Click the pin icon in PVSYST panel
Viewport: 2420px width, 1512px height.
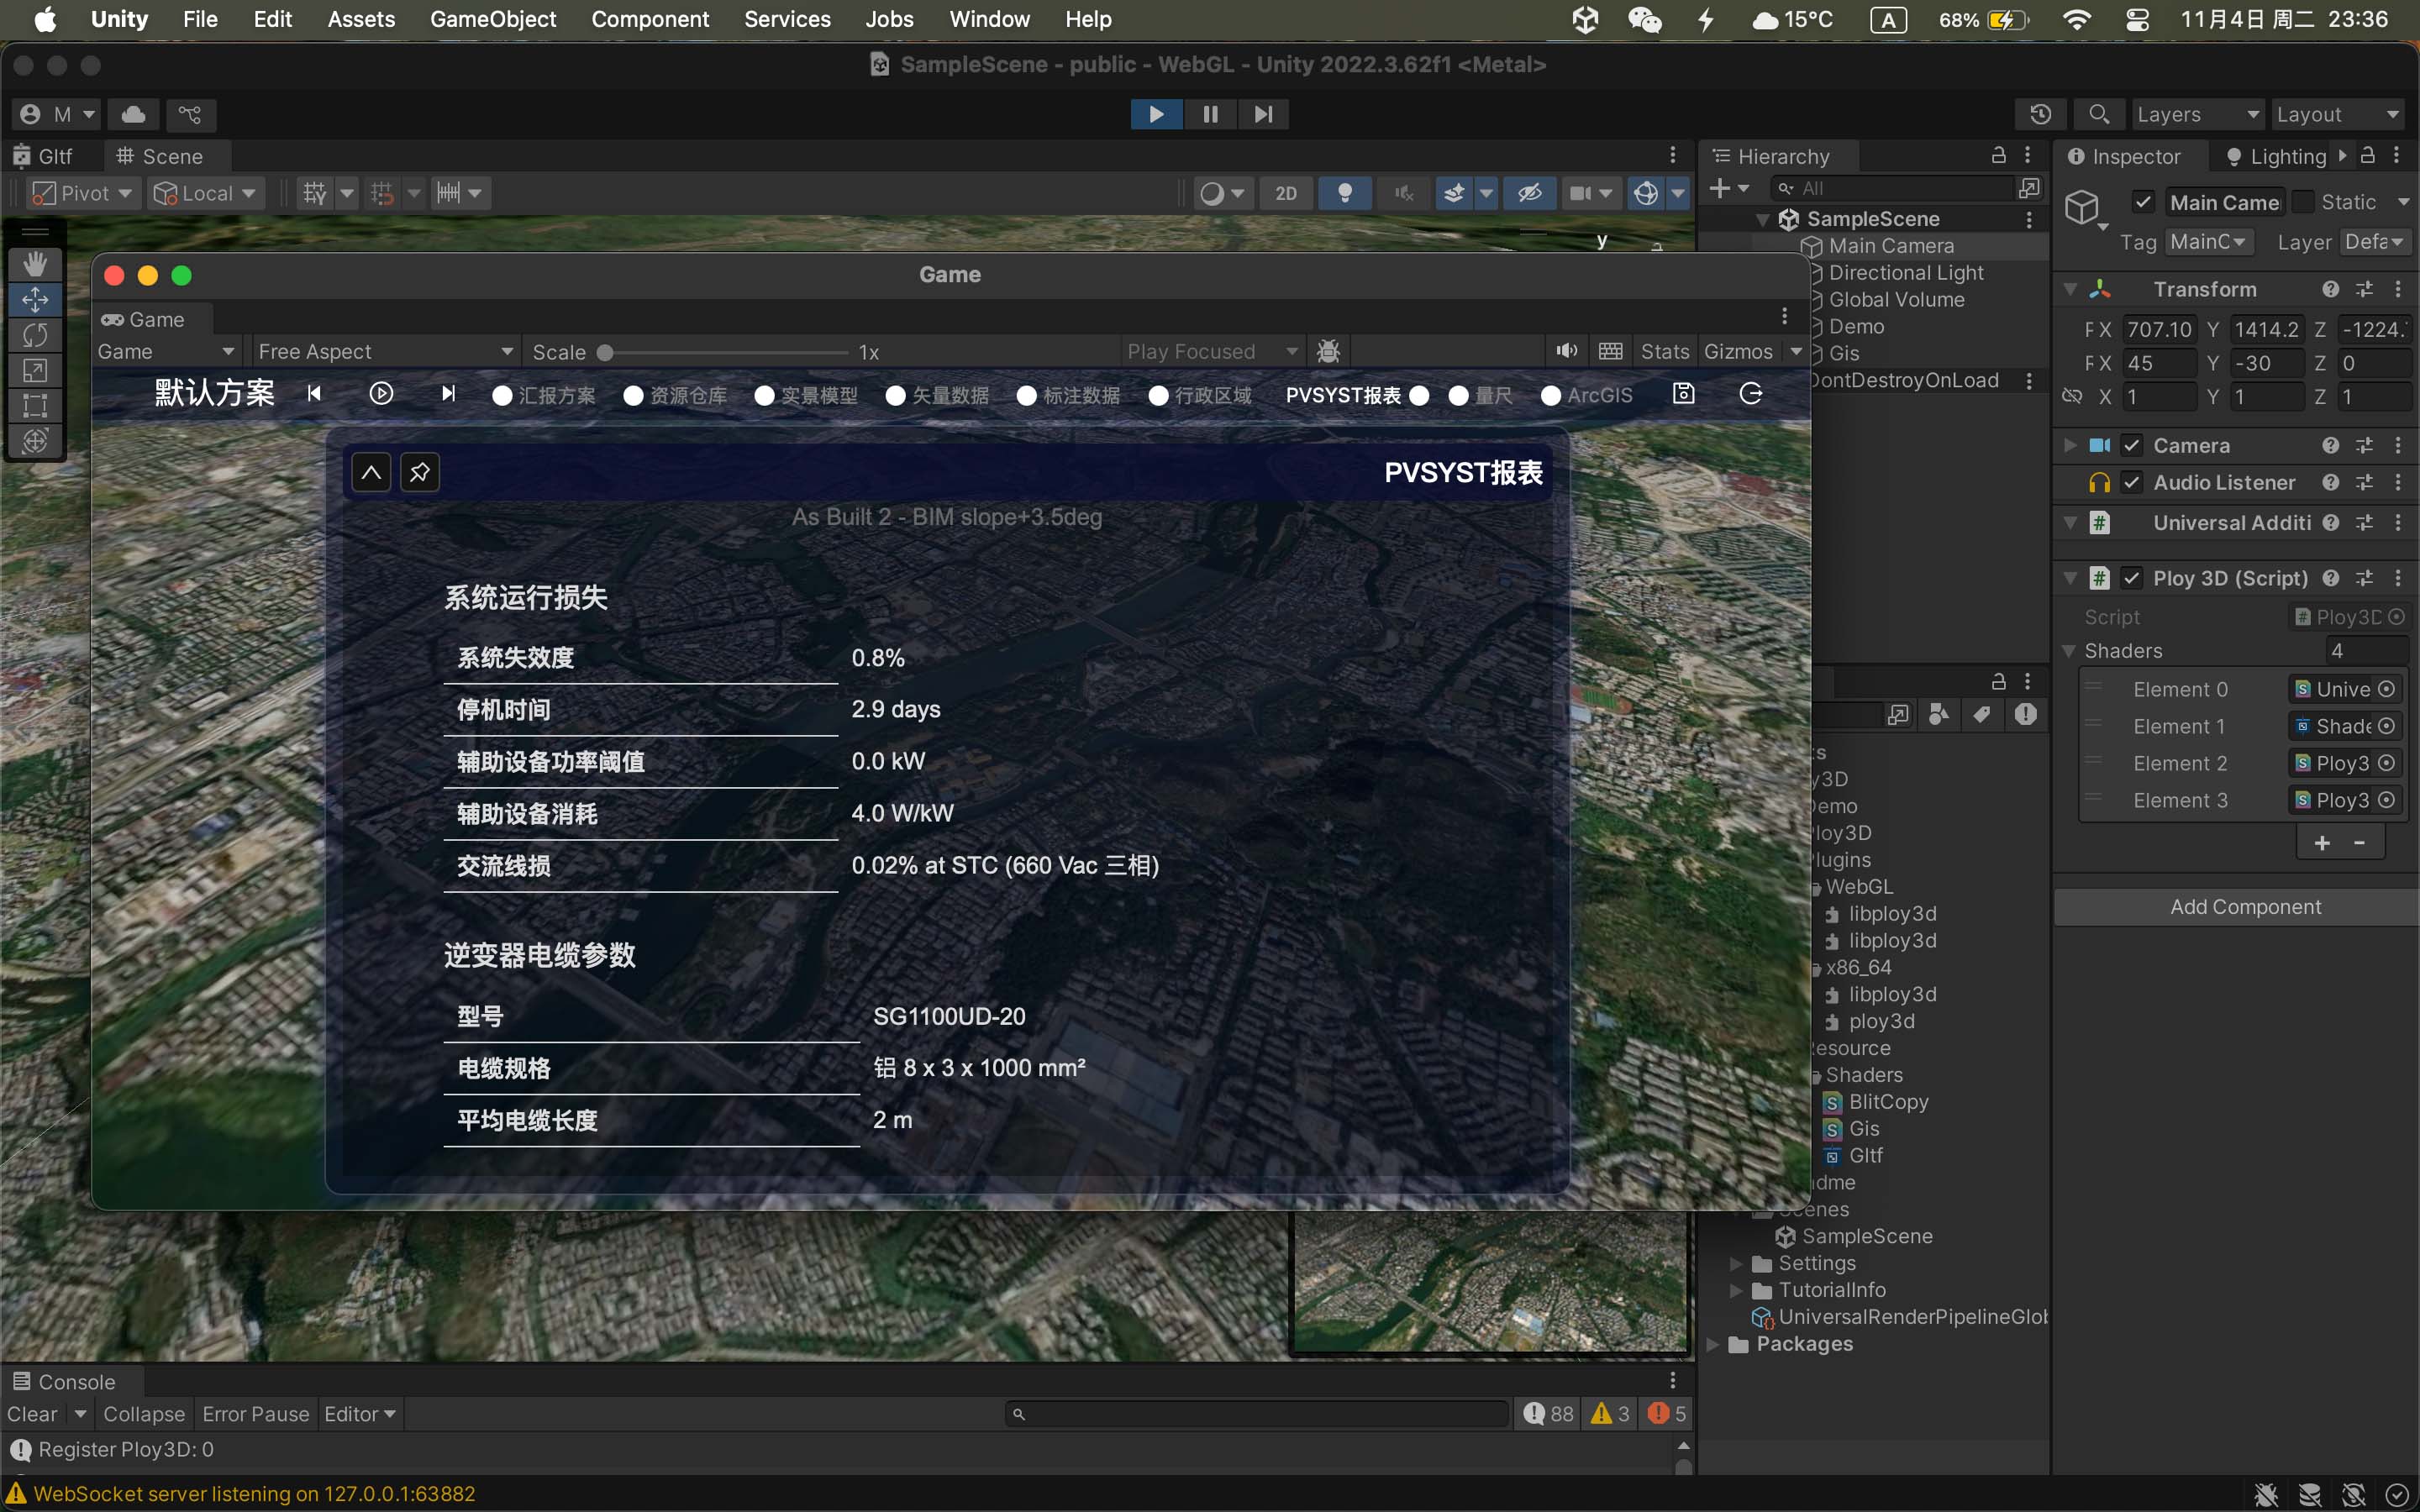[420, 472]
